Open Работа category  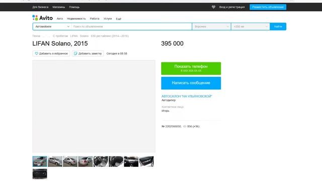coord(95,19)
